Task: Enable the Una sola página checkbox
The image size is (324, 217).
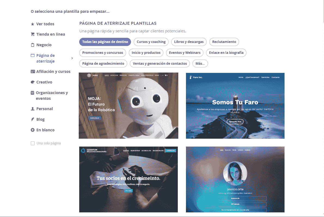Action: [x=33, y=143]
